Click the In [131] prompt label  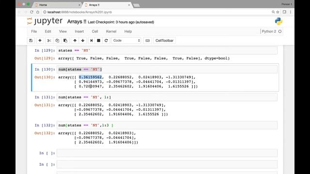coord(45,97)
